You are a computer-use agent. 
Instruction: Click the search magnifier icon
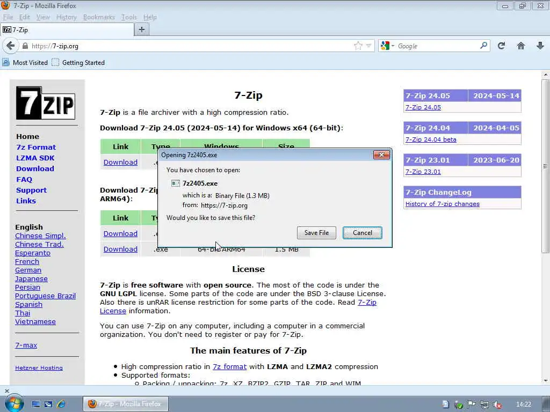click(484, 46)
